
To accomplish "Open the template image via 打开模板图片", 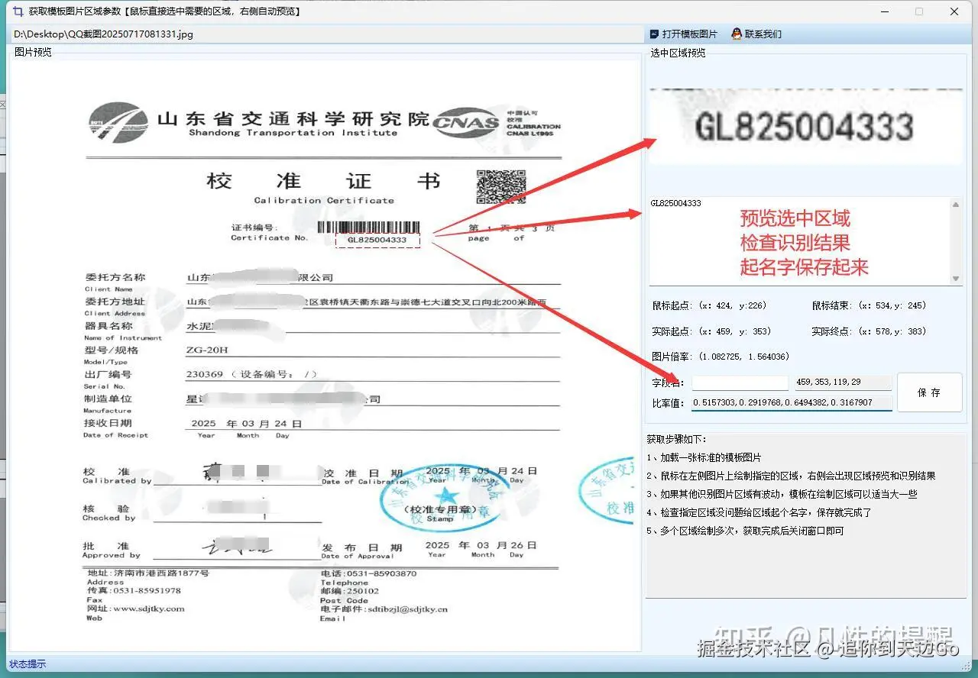I will [x=683, y=34].
